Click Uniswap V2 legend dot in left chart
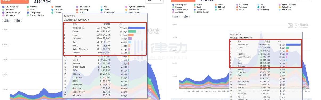This screenshot has height=100, width=321. pyautogui.click(x=3, y=7)
